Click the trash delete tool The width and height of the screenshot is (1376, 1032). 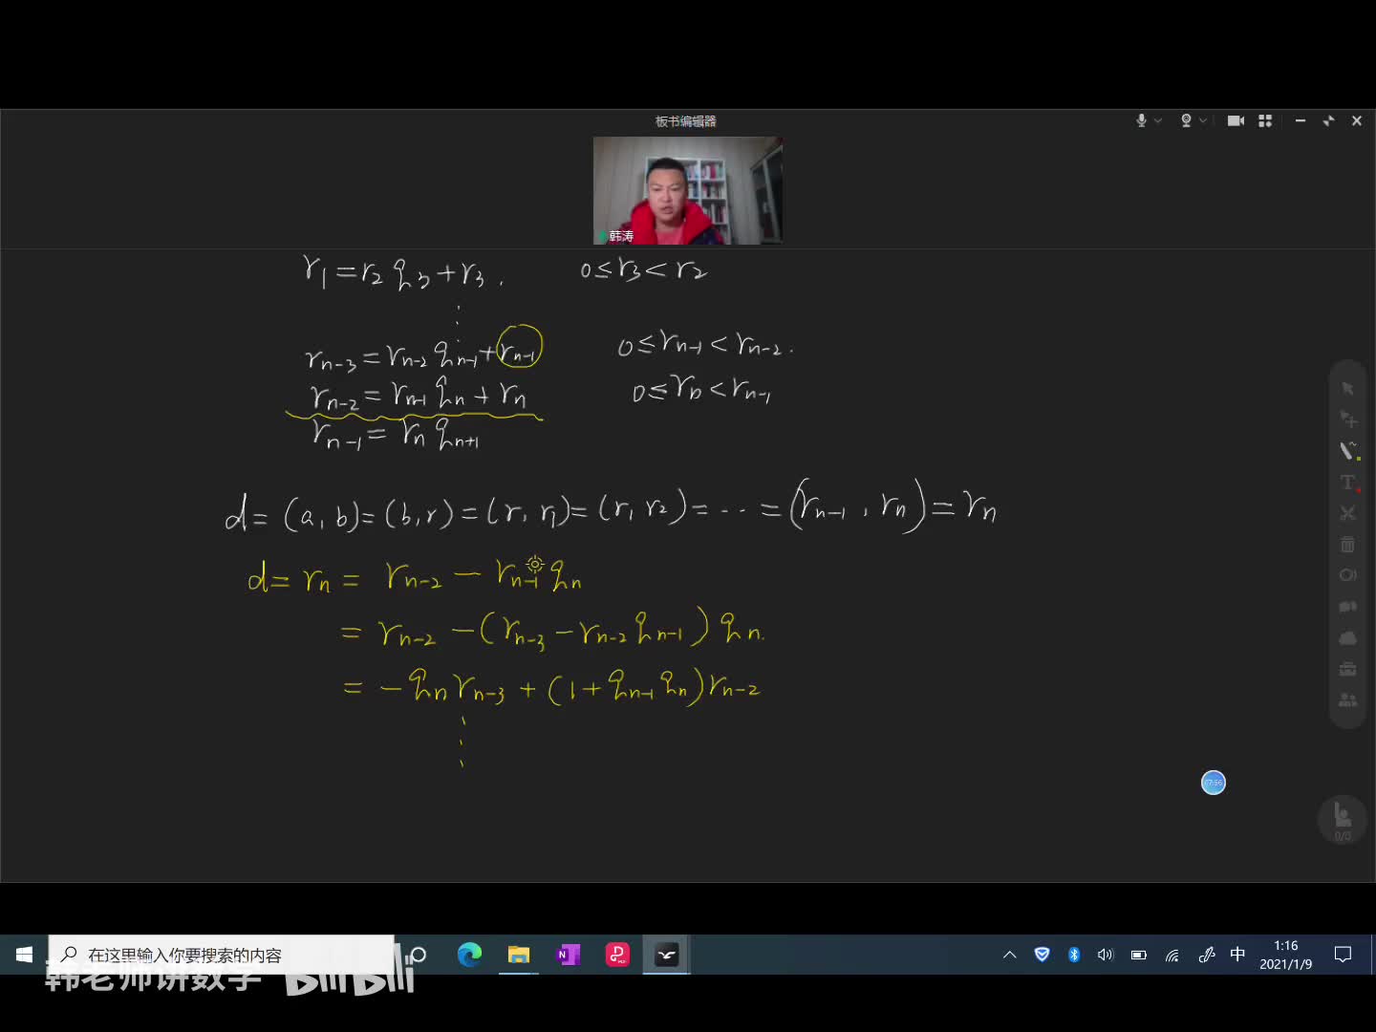[x=1347, y=544]
